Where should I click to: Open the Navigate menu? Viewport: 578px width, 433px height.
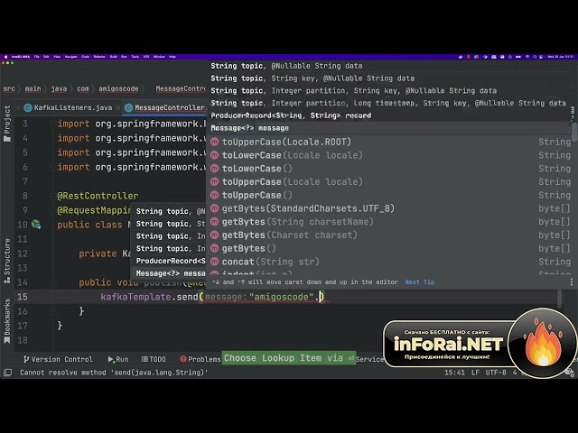click(70, 57)
